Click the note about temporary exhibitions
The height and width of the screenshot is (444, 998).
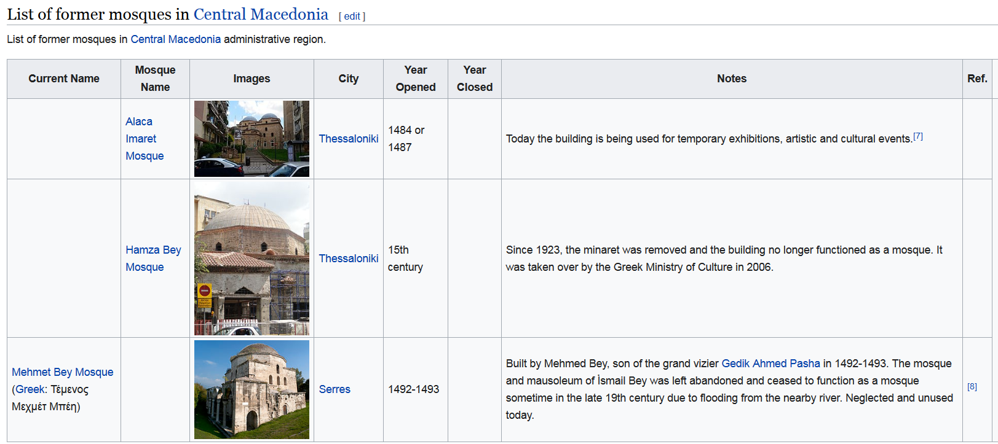(x=709, y=139)
